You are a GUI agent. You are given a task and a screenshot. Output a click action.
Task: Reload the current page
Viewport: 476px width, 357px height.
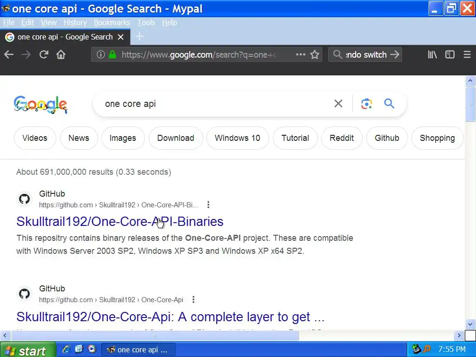point(44,55)
